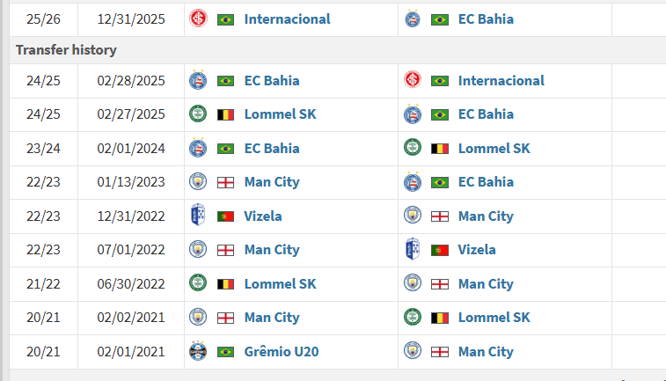Click season 21/22 cell

pos(44,284)
